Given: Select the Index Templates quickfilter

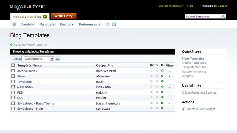Looking at the screenshot, I should (193, 59).
